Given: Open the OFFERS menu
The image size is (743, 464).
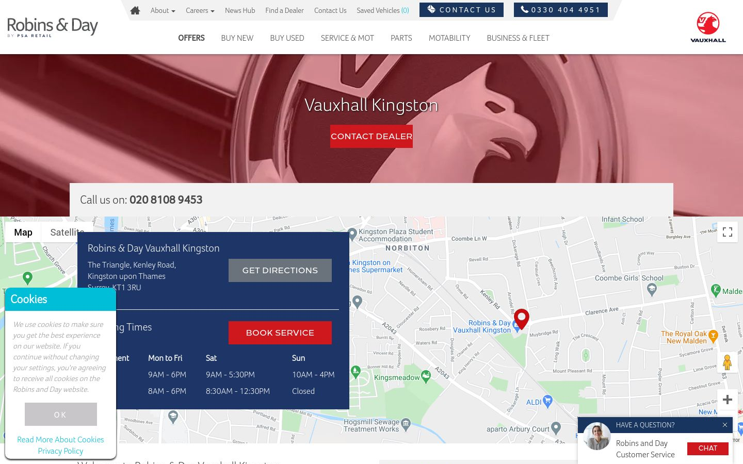Looking at the screenshot, I should click(x=191, y=38).
